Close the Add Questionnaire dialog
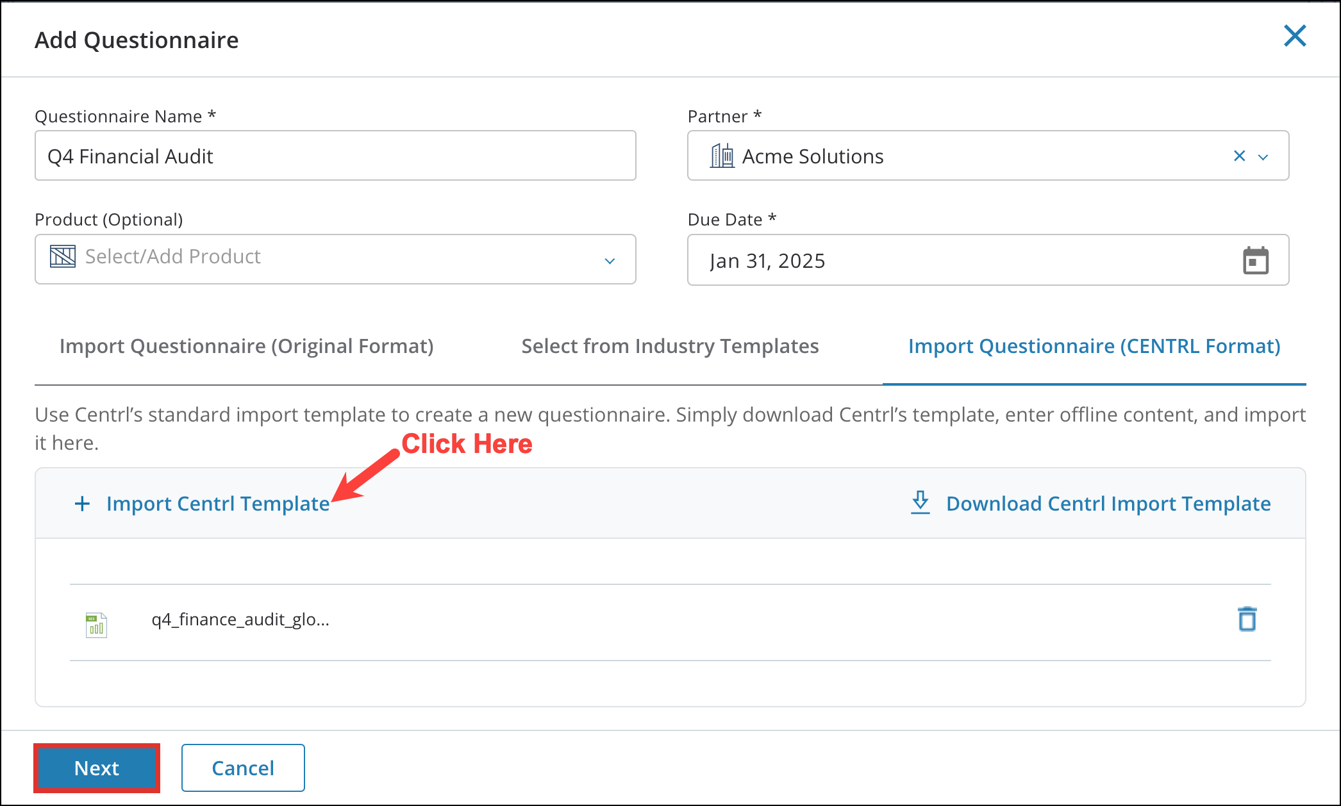The width and height of the screenshot is (1341, 806). point(1295,37)
